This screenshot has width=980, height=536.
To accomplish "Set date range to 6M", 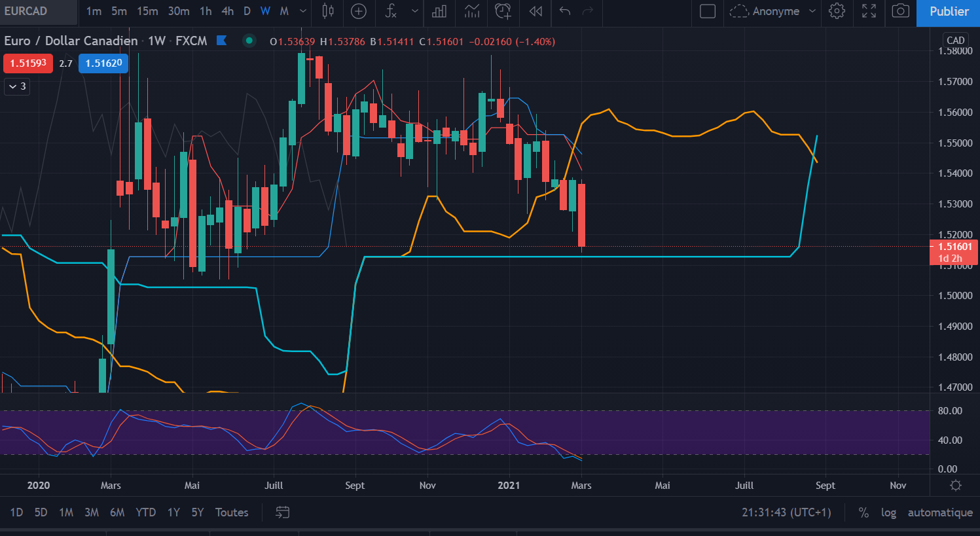I will click(x=117, y=512).
